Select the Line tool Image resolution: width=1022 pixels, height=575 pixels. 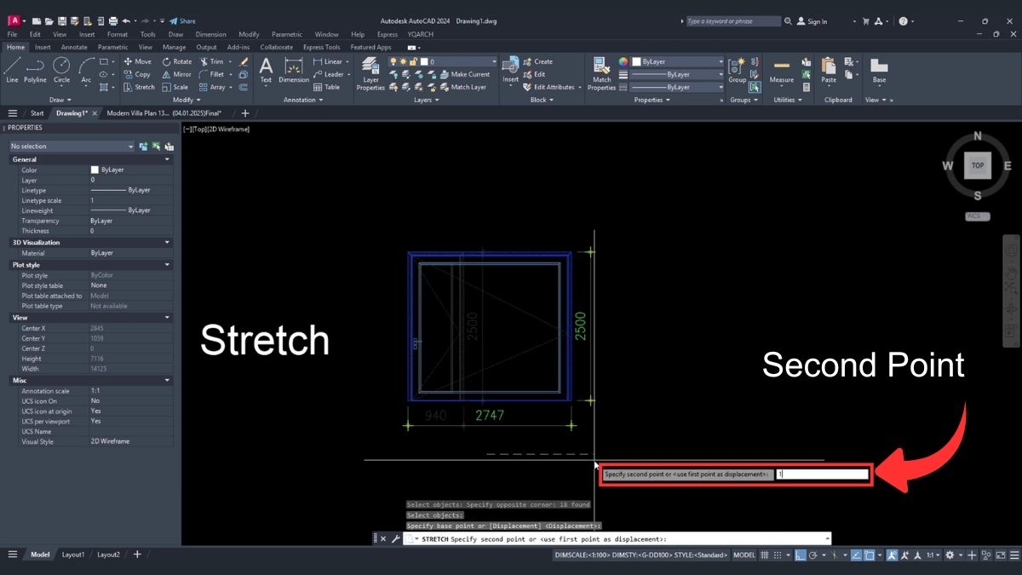tap(12, 70)
